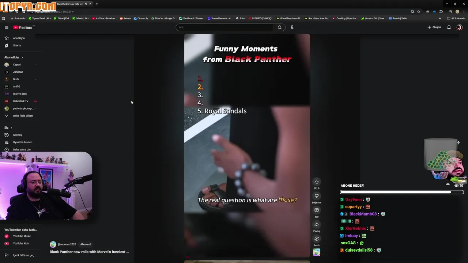
Task: Show hidden bookmarks overflow chevron
Action: pyautogui.click(x=440, y=18)
